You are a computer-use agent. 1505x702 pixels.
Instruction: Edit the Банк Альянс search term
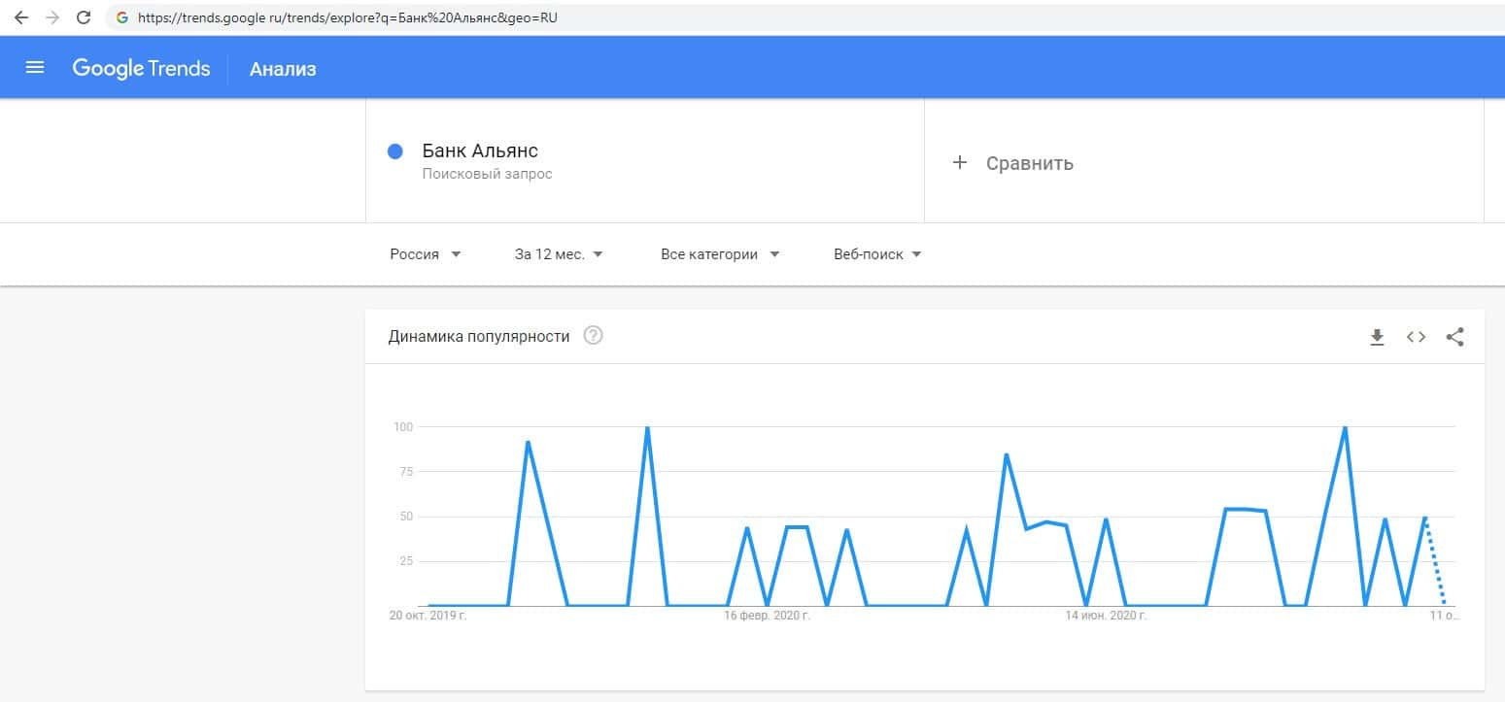click(x=480, y=151)
